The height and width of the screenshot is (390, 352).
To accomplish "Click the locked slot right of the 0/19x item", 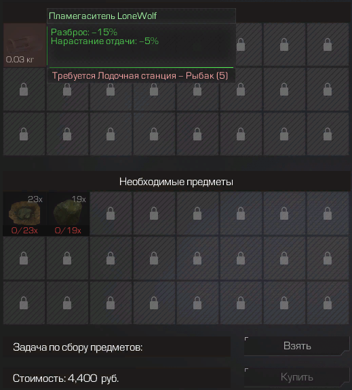I will (x=111, y=214).
